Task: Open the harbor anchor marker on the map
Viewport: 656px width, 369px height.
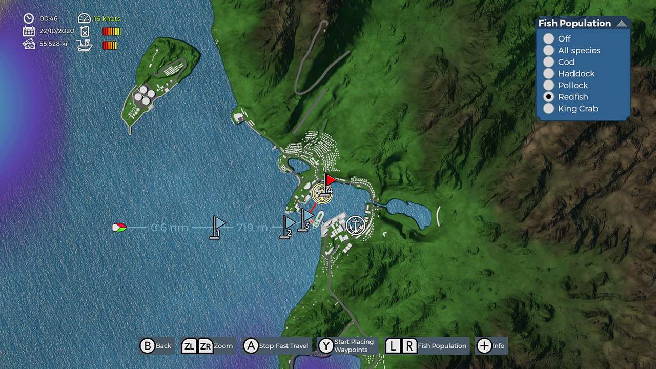Action: pyautogui.click(x=356, y=224)
